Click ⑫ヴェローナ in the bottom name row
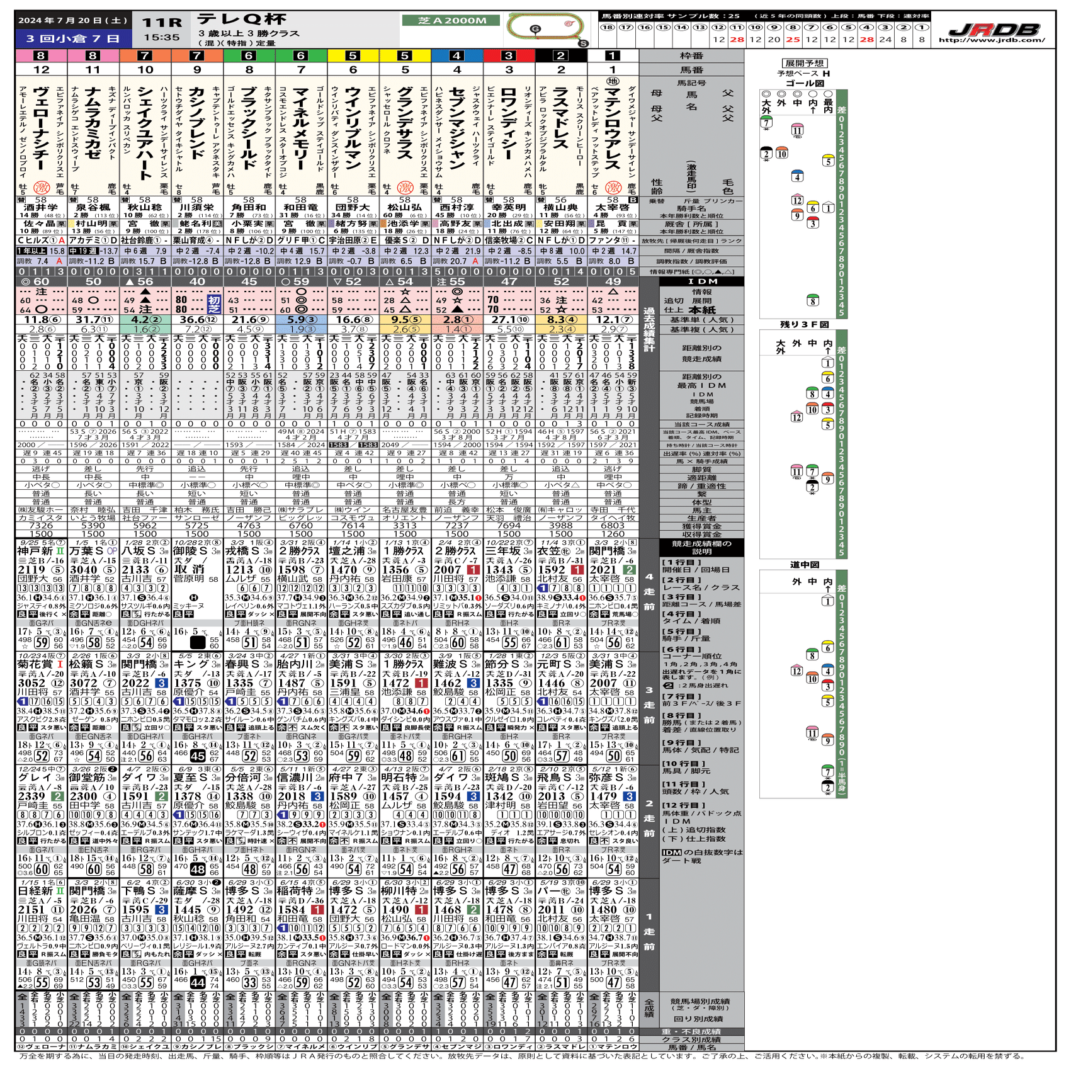1071x1071 pixels. (x=41, y=1046)
